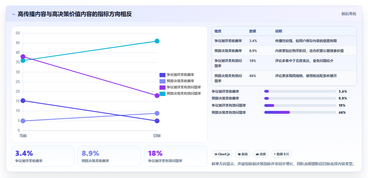Viewport: 368px width, 178px height.
Task: Click the 3.4% 争议测评类收藏率 data card
Action: [x=43, y=156]
